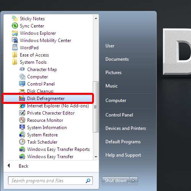Go Back to the main Start menu
The width and height of the screenshot is (191, 191).
(x=23, y=166)
